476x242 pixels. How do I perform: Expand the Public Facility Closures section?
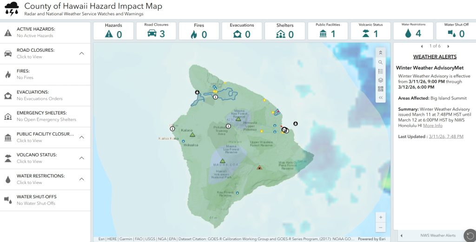82,137
